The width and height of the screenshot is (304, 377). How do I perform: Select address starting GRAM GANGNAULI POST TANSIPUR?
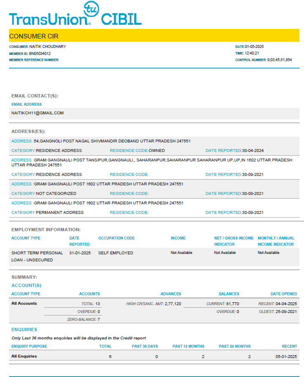pos(152,163)
